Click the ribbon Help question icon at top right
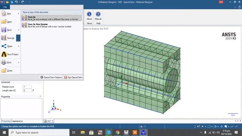This screenshot has height=136, width=242. [239, 7]
